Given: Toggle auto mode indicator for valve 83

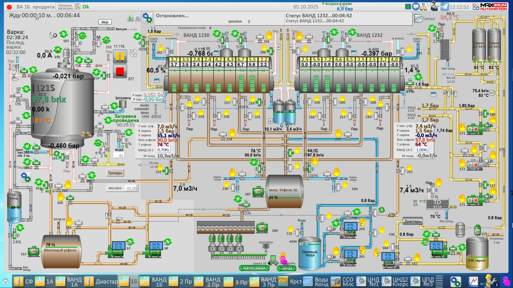Looking at the screenshot, I should click(x=217, y=33).
